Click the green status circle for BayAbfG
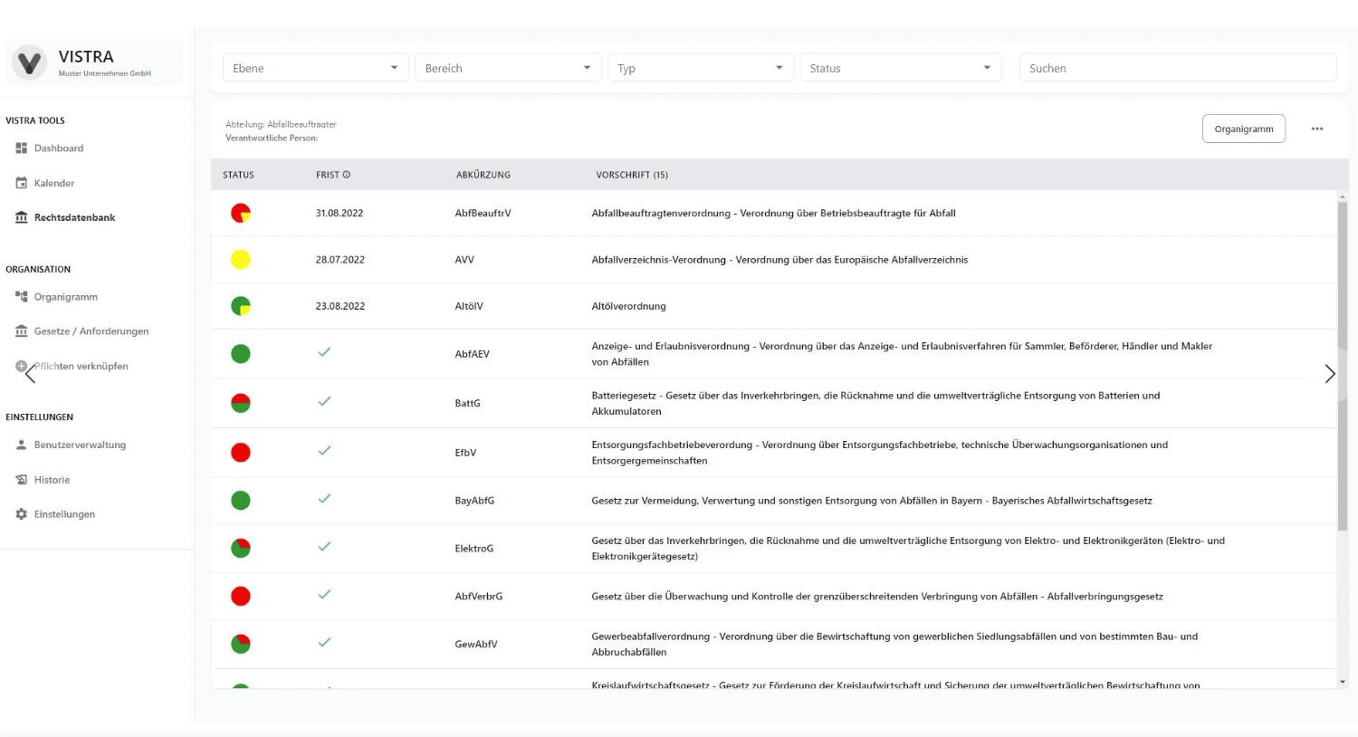Viewport: 1358px width, 737px height. [241, 500]
